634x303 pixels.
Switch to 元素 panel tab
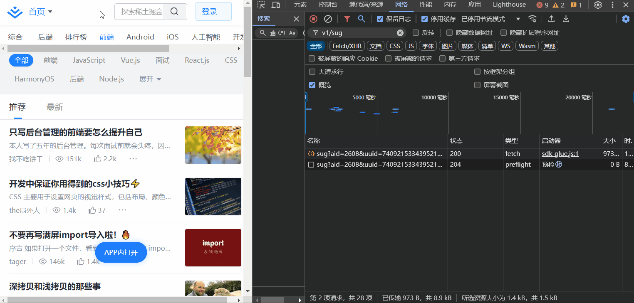pyautogui.click(x=300, y=5)
